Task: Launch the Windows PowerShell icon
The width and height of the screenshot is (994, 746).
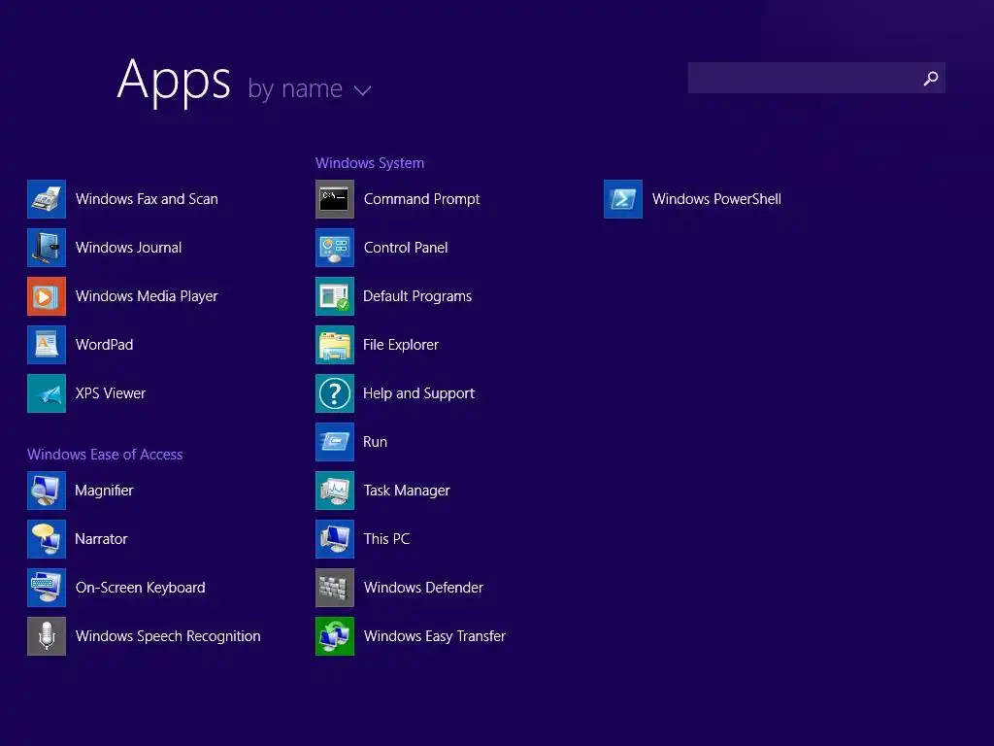Action: pyautogui.click(x=623, y=199)
